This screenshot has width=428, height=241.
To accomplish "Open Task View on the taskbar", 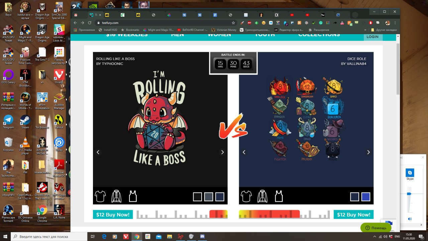I will click(x=93, y=236).
